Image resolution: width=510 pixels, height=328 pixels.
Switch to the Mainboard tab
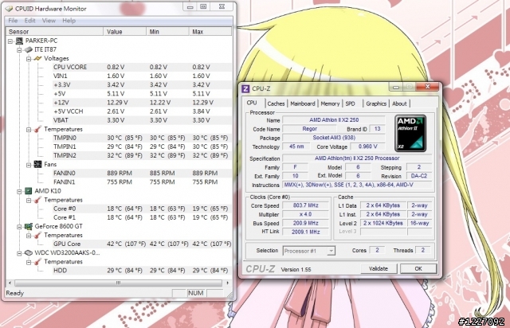pyautogui.click(x=303, y=103)
